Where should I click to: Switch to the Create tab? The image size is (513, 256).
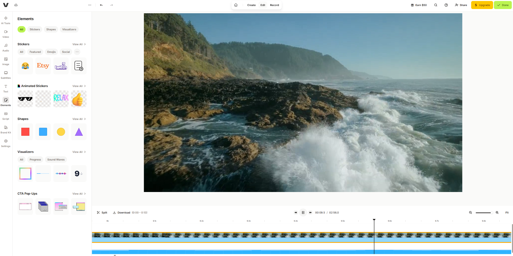click(251, 5)
